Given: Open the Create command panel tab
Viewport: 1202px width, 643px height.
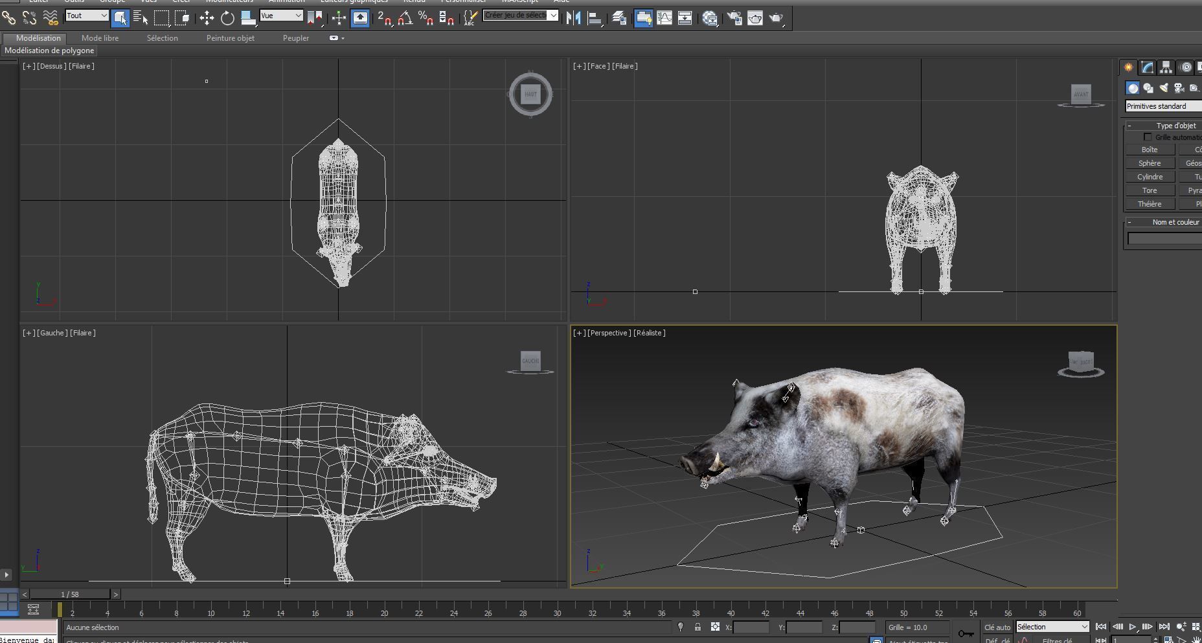Looking at the screenshot, I should [1128, 67].
